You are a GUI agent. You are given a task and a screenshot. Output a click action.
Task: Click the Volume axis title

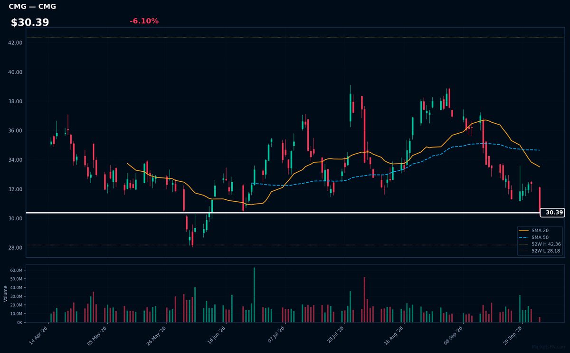click(x=6, y=294)
